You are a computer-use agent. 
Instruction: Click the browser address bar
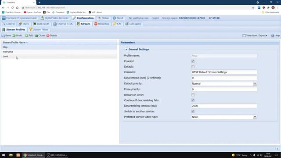pos(136,8)
